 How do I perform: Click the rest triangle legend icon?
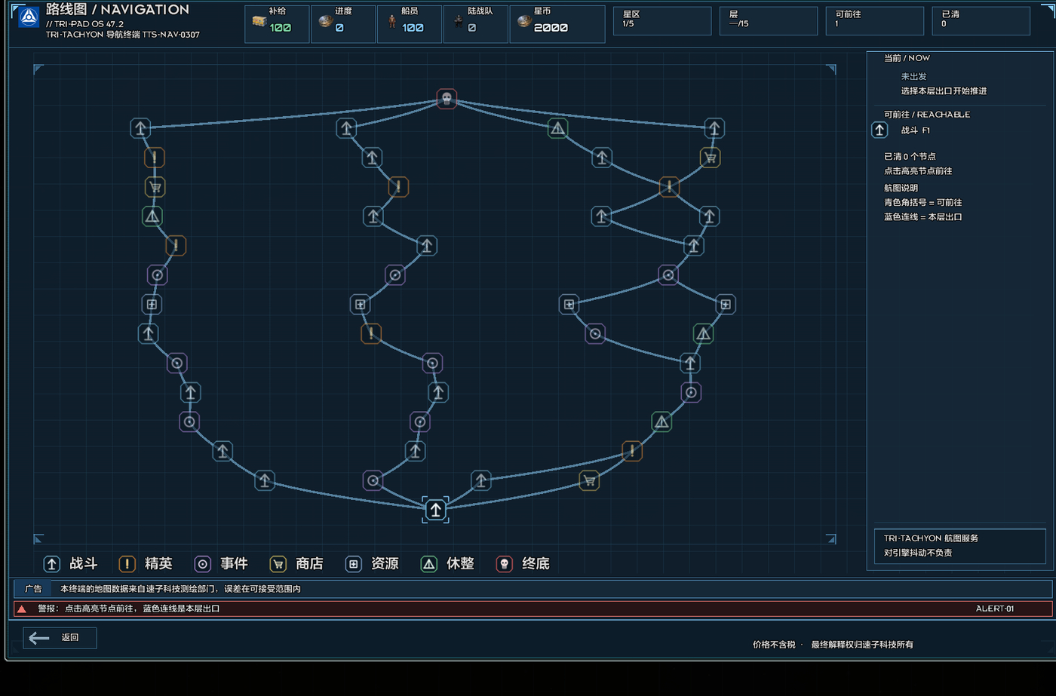click(x=428, y=563)
